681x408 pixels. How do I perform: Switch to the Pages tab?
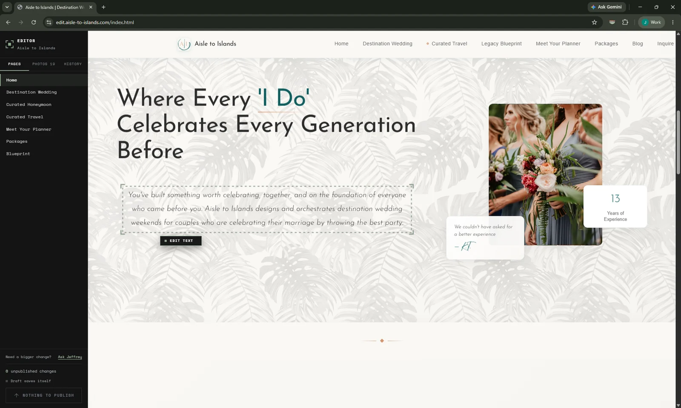pyautogui.click(x=14, y=64)
